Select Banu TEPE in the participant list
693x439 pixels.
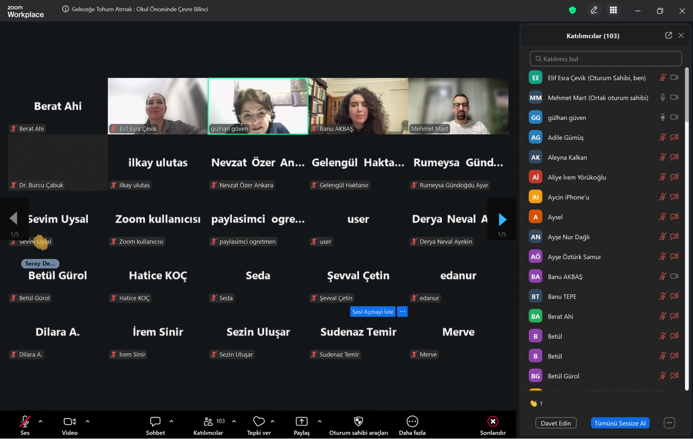point(562,296)
